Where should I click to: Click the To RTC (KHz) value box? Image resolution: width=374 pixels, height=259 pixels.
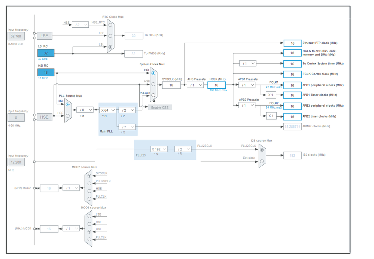(x=134, y=36)
